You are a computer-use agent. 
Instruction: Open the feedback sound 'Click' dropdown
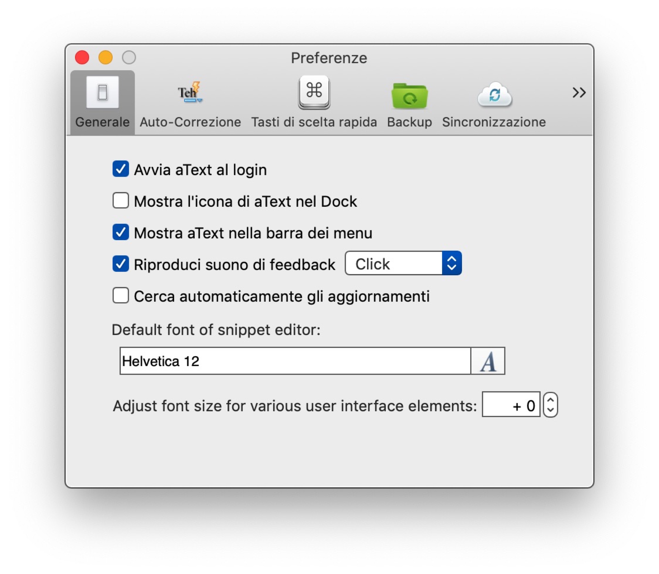point(403,264)
